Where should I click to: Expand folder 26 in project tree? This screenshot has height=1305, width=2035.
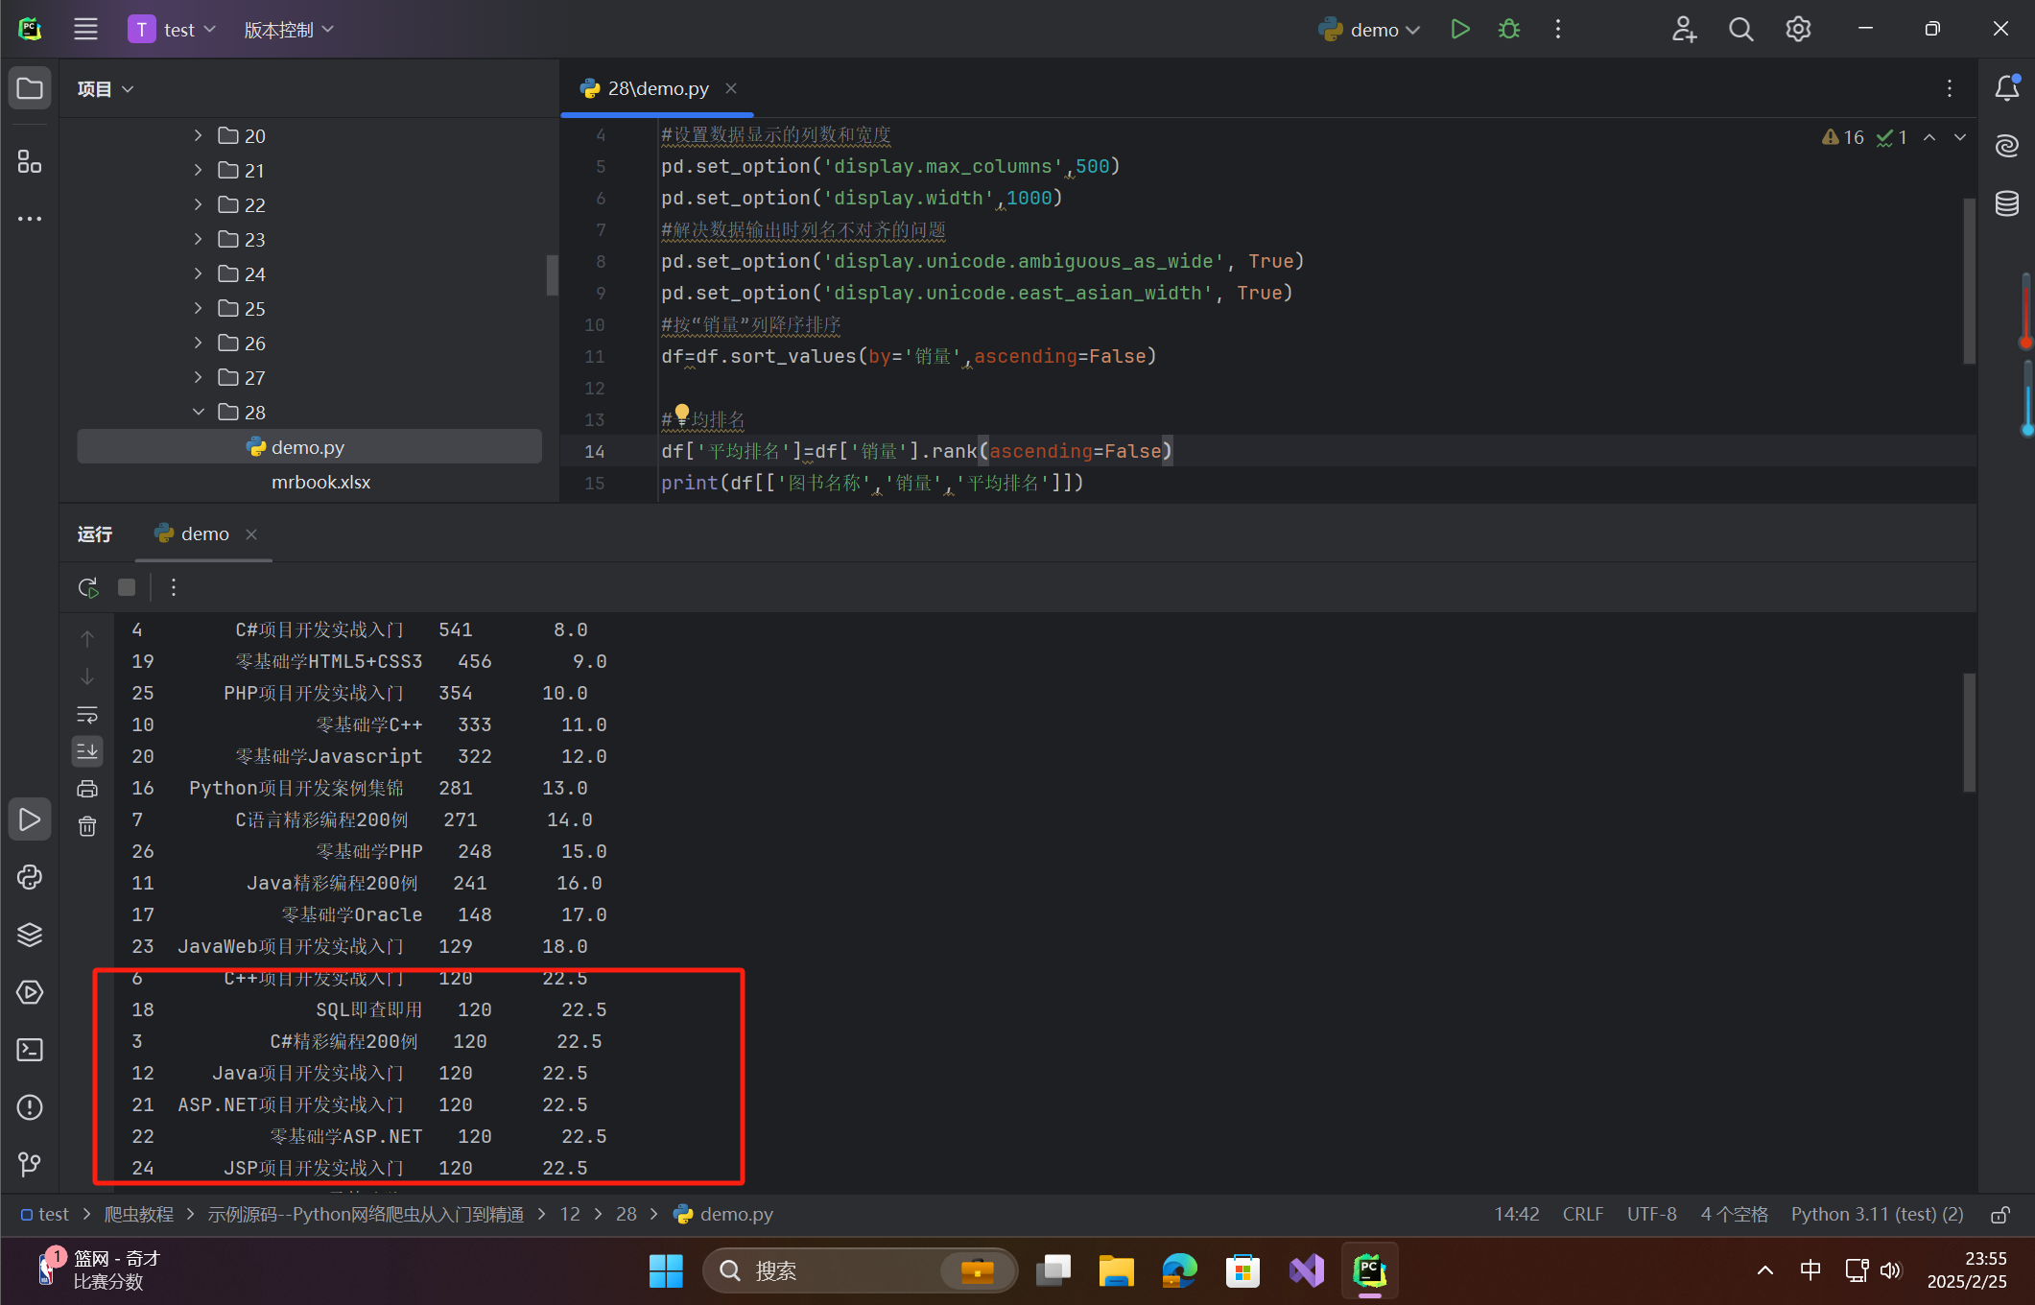(x=198, y=343)
